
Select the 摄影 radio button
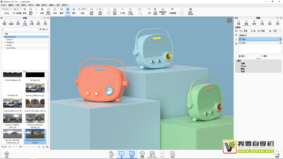click(x=262, y=56)
